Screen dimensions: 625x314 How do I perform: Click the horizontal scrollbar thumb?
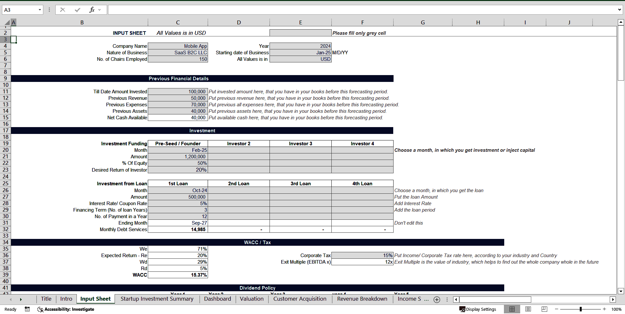(x=495, y=299)
